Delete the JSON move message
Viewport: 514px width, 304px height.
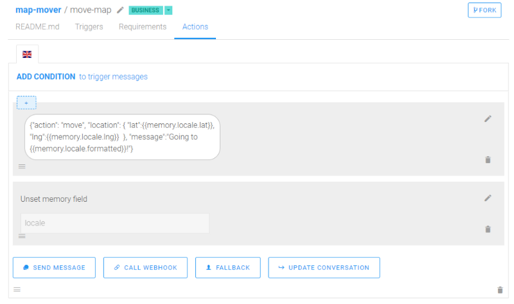[488, 159]
